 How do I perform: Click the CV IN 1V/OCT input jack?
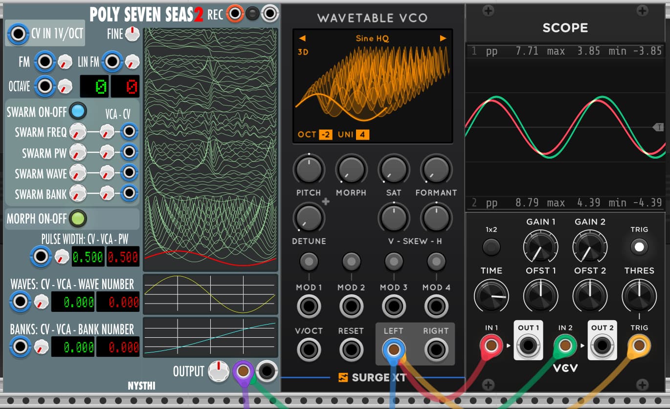[x=18, y=34]
